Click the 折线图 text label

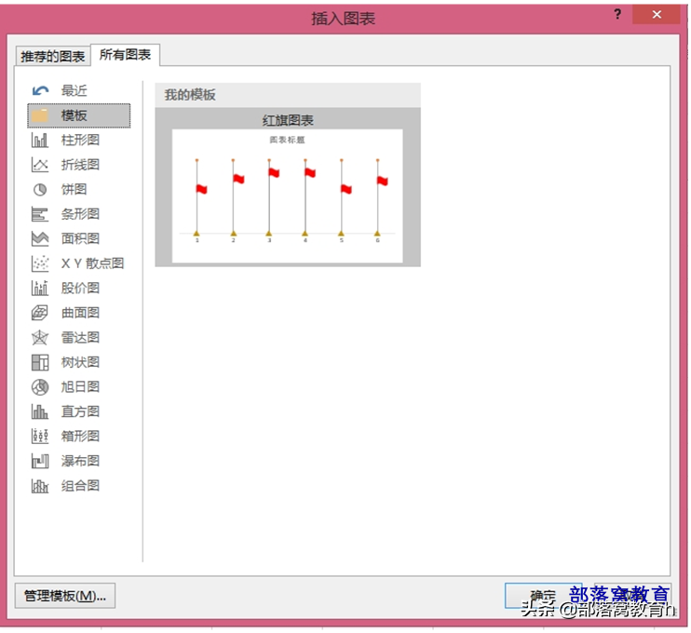pos(80,165)
